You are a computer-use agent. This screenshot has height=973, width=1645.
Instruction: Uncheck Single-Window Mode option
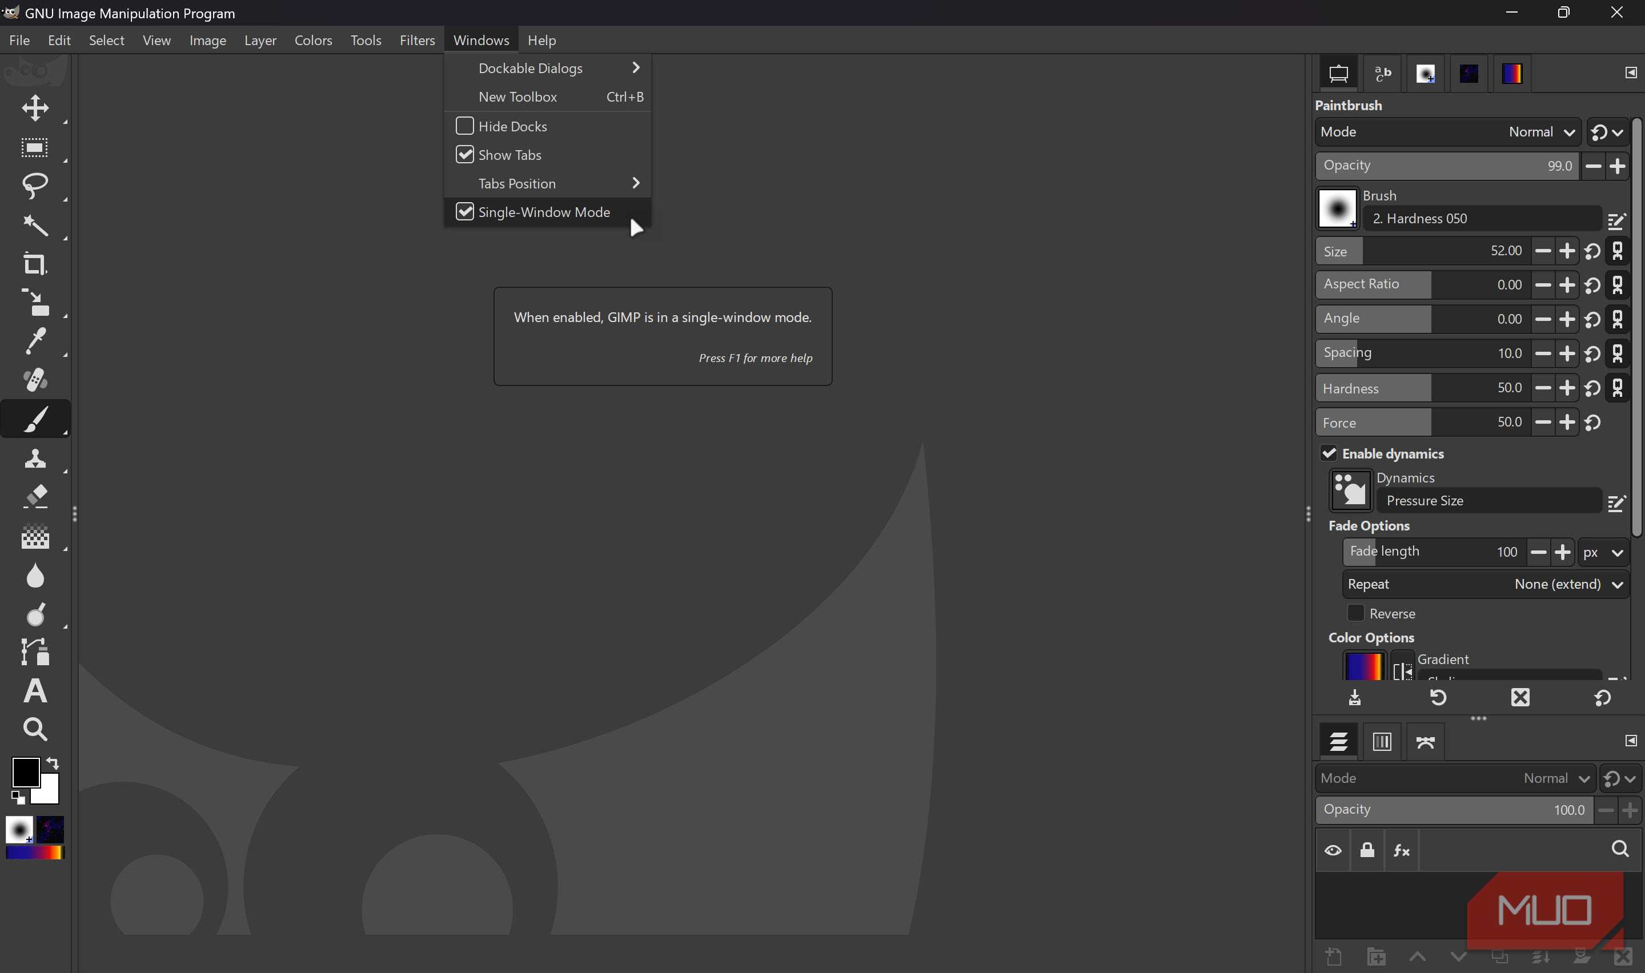point(464,212)
